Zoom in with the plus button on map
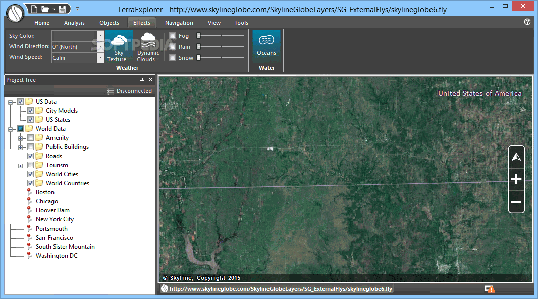 point(516,179)
